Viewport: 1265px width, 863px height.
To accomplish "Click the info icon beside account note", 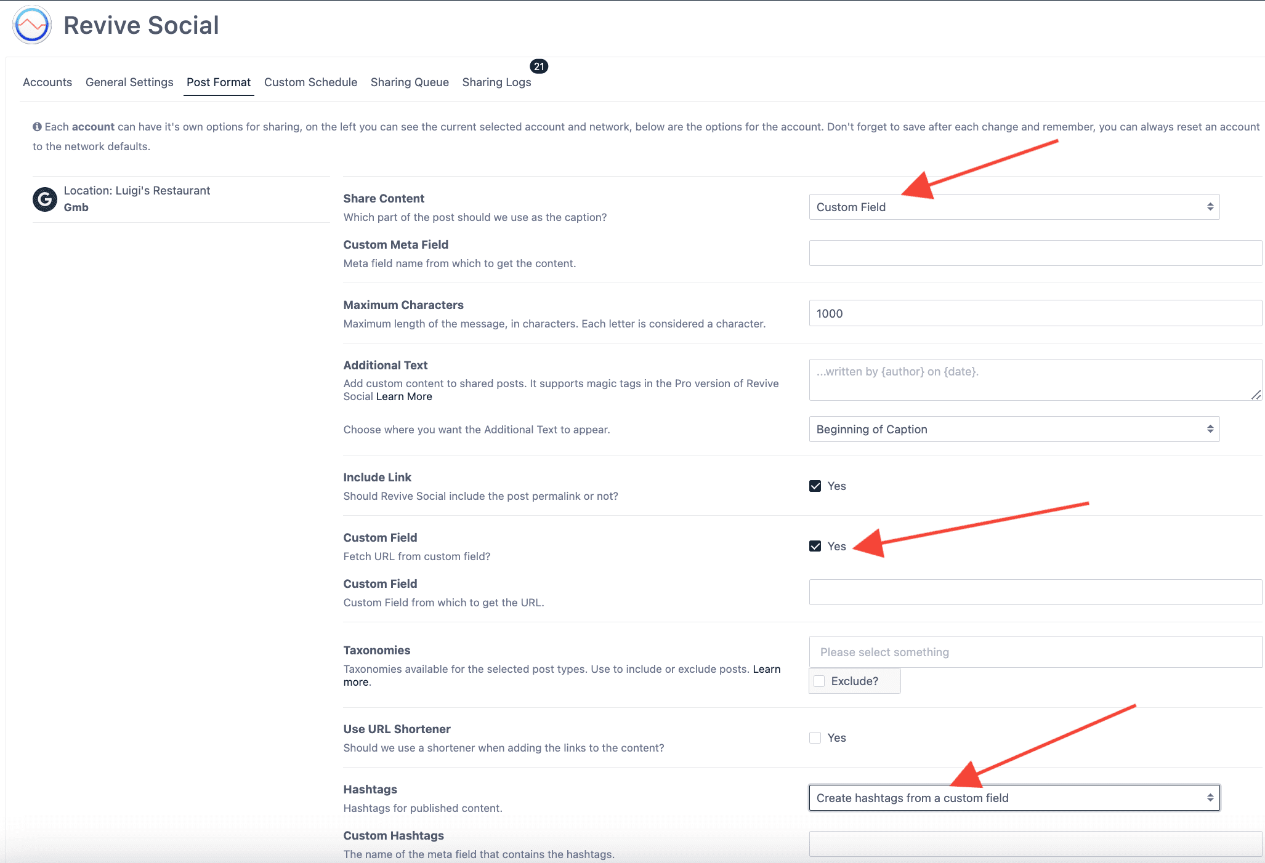I will (37, 127).
